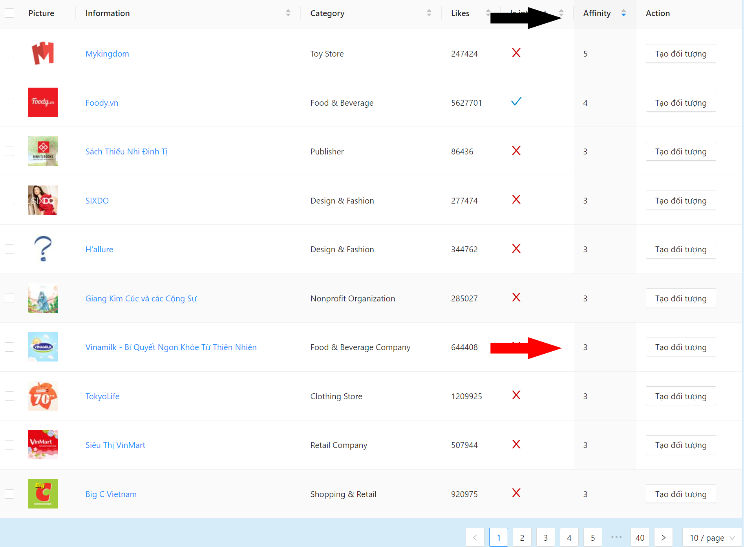Open the Foody.vn page link

coord(102,103)
